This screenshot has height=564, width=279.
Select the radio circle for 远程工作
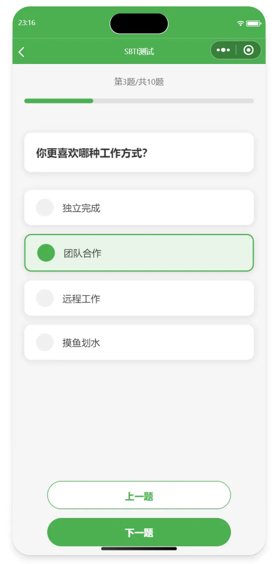45,298
